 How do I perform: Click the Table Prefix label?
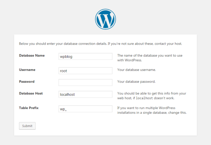point(29,108)
